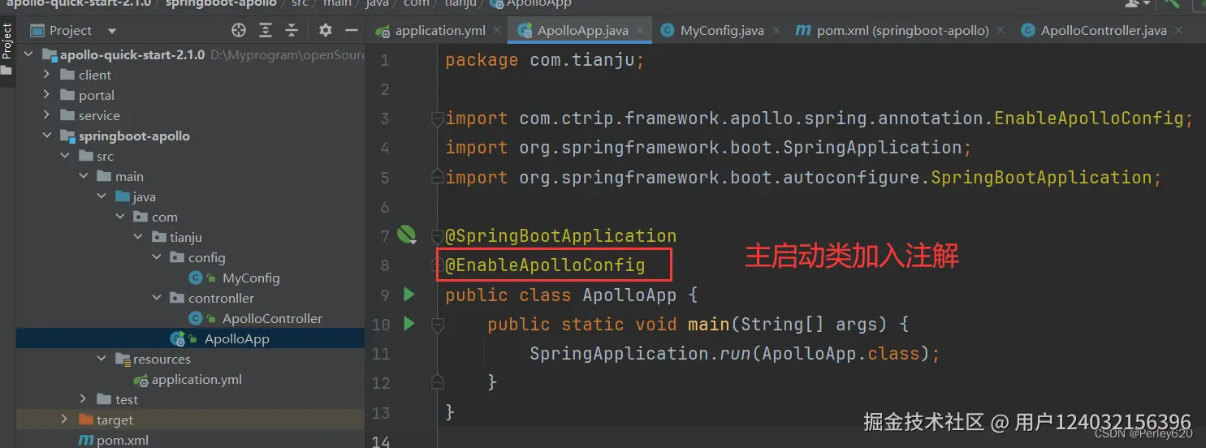Viewport: 1206px width, 448px height.
Task: Expand the client folder
Action: coord(46,75)
